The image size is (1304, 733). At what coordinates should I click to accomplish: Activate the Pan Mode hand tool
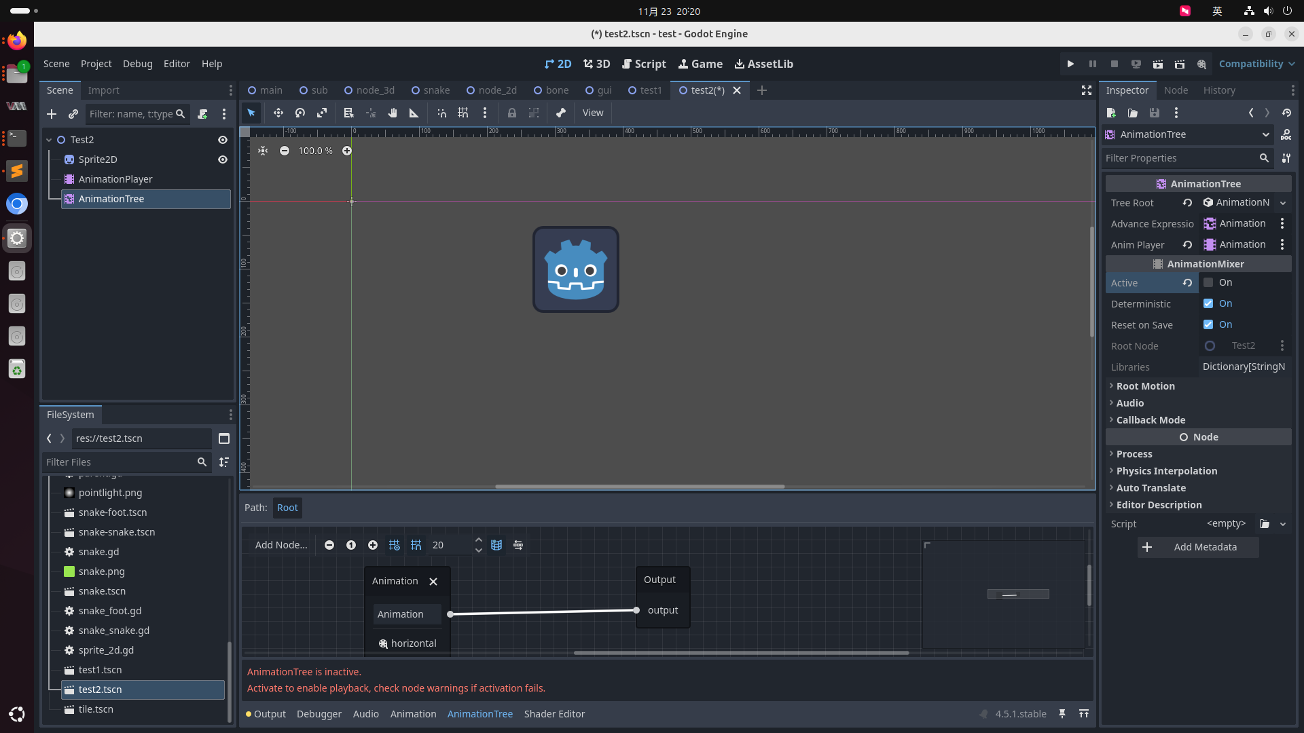(393, 113)
